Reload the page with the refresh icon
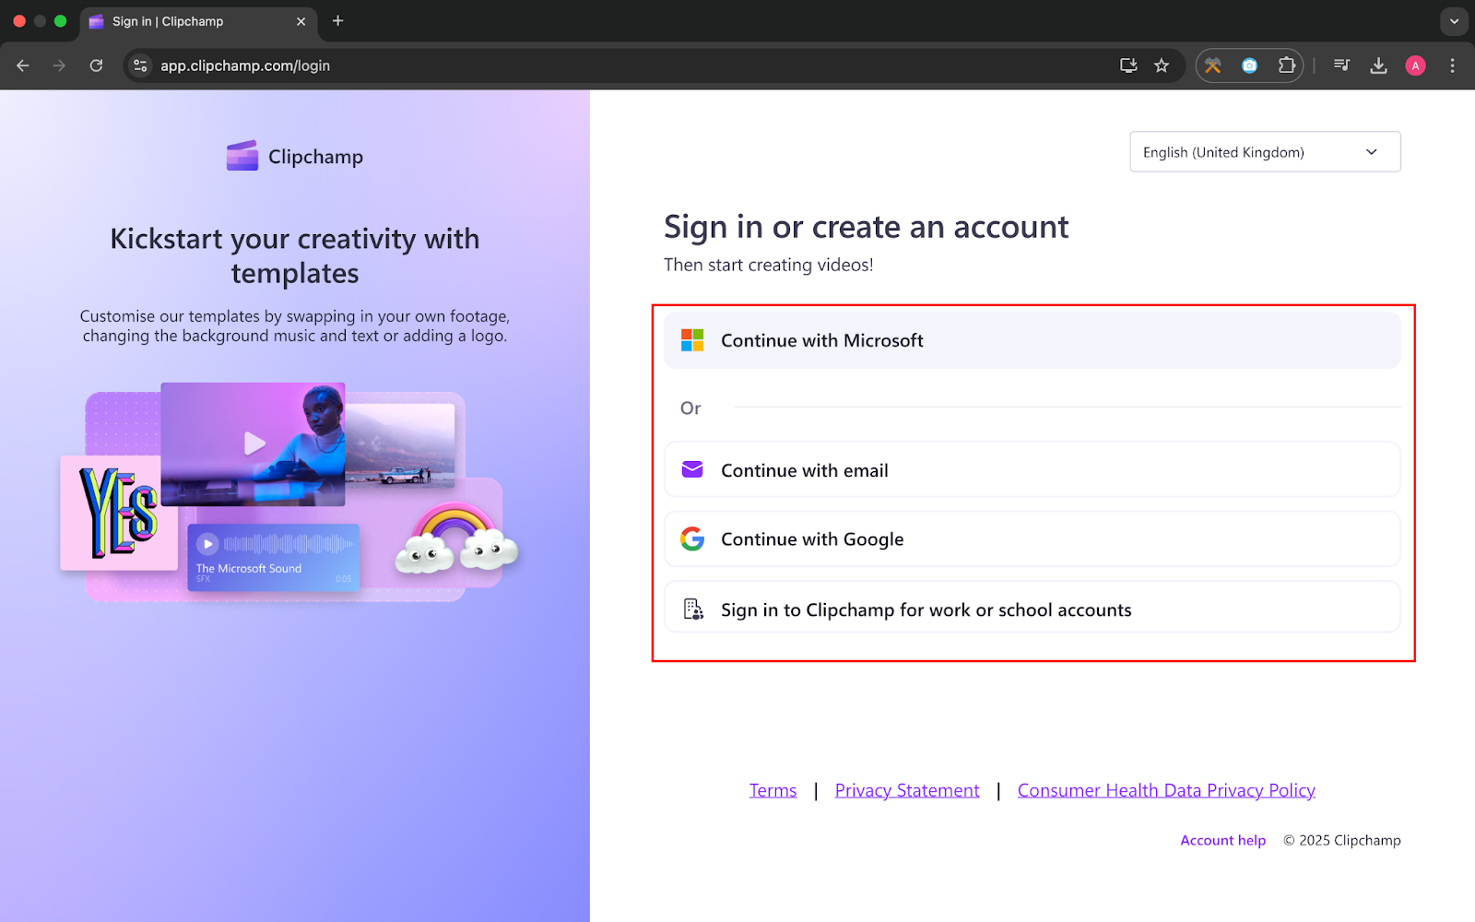The height and width of the screenshot is (922, 1475). [96, 65]
